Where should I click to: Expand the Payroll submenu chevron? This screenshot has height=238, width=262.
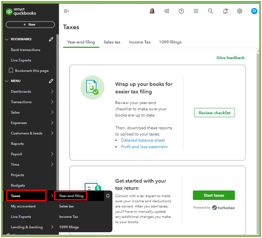(52, 154)
